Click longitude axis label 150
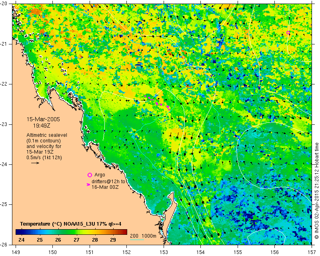This screenshot has width=320, height=256. pos(53,252)
